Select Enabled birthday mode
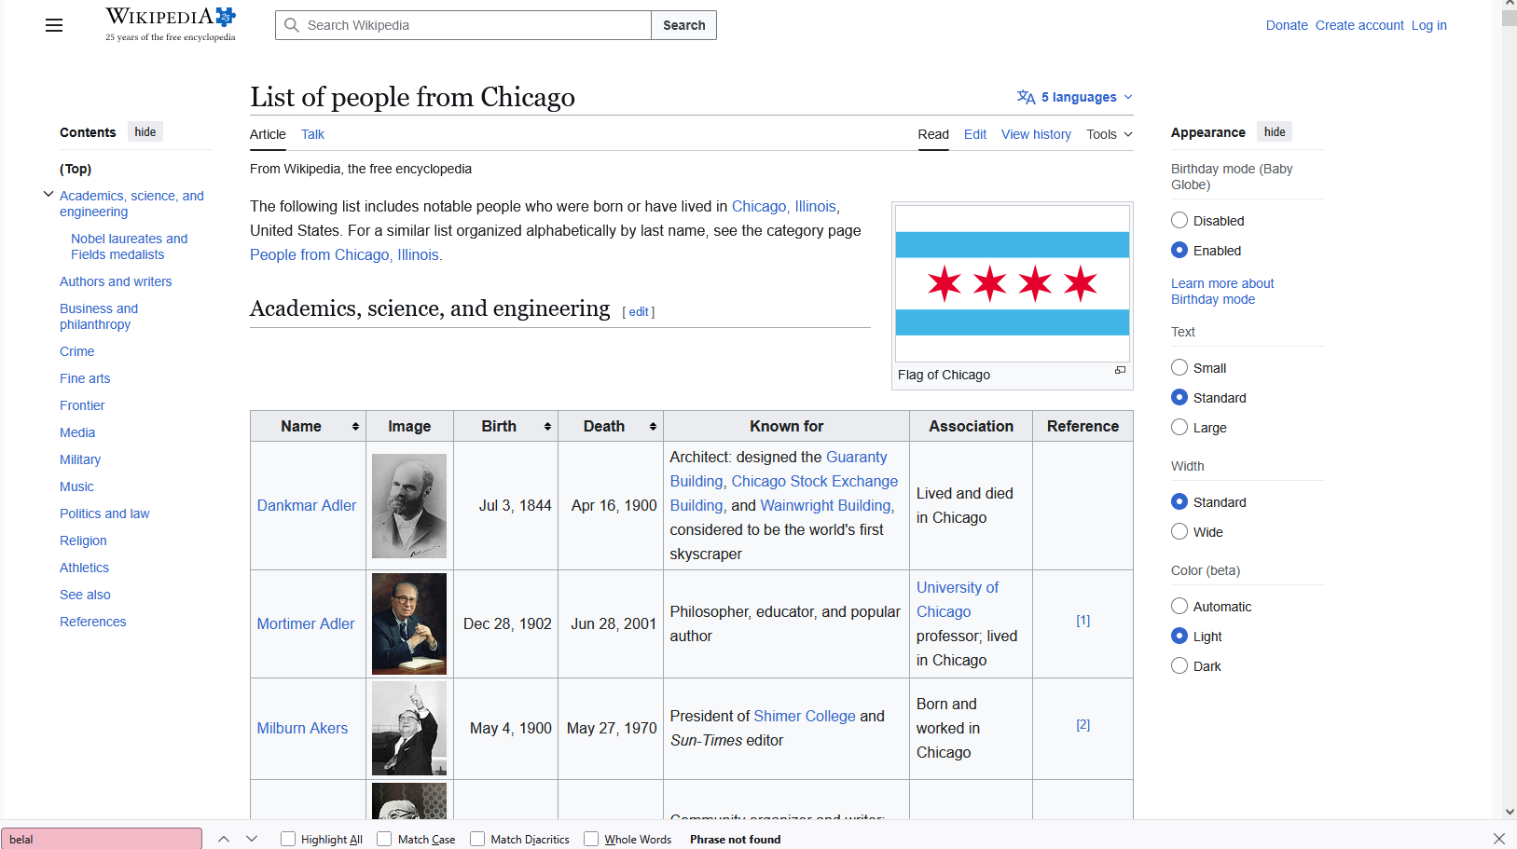The height and width of the screenshot is (849, 1517). pos(1179,251)
